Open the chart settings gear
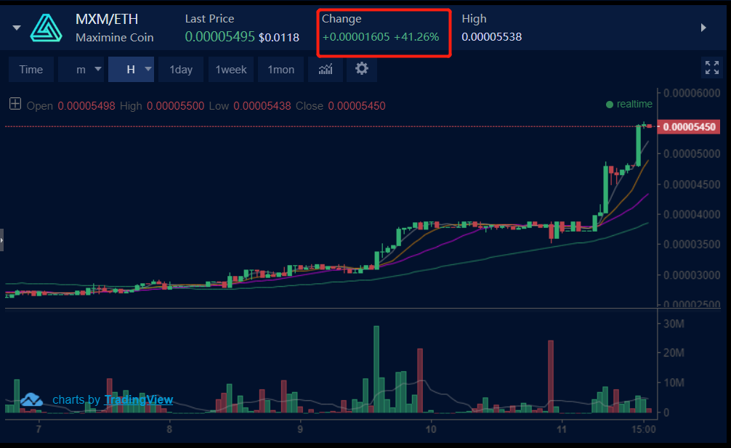This screenshot has width=731, height=448. click(x=361, y=69)
